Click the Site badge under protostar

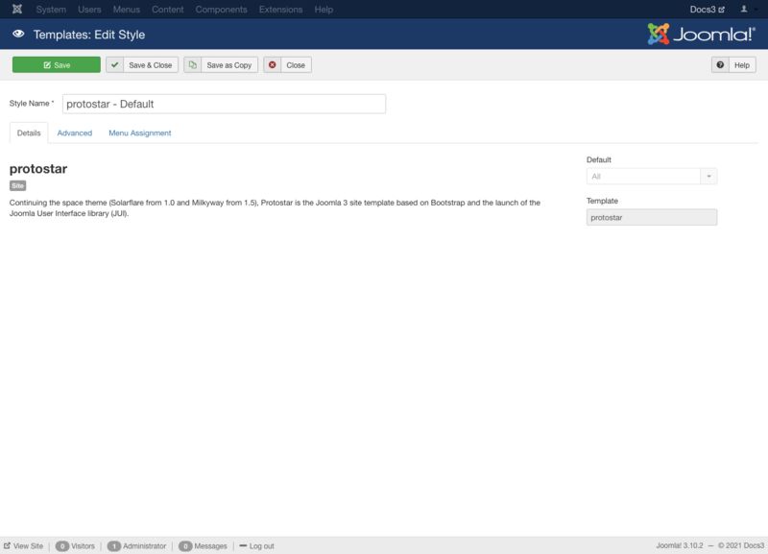(17, 185)
